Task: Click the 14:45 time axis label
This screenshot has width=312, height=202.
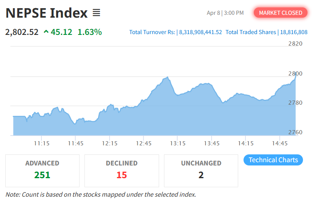Action: [280, 143]
